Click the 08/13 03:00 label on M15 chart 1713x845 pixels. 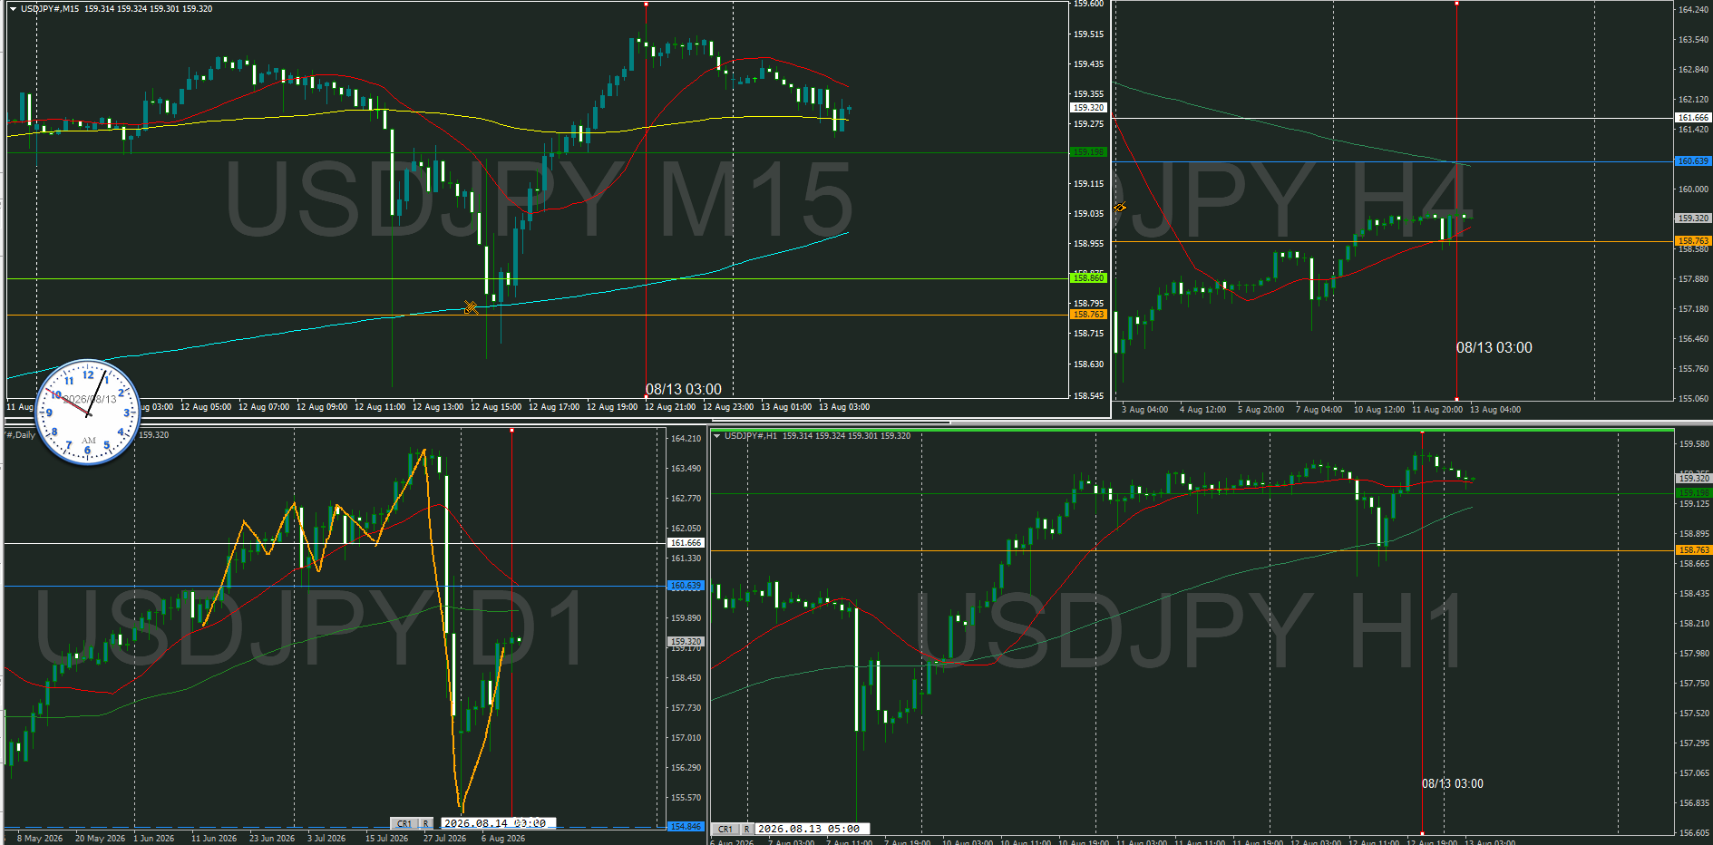click(x=684, y=389)
